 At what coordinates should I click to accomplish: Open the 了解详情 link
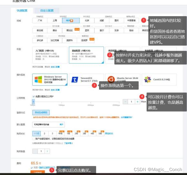pos(68,143)
